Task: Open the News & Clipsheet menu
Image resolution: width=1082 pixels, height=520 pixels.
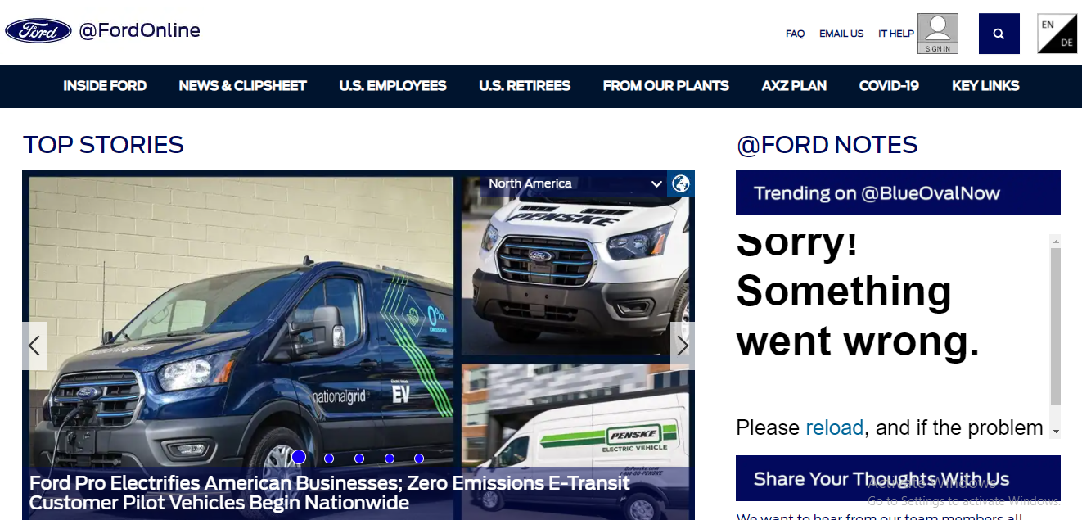Action: 243,86
